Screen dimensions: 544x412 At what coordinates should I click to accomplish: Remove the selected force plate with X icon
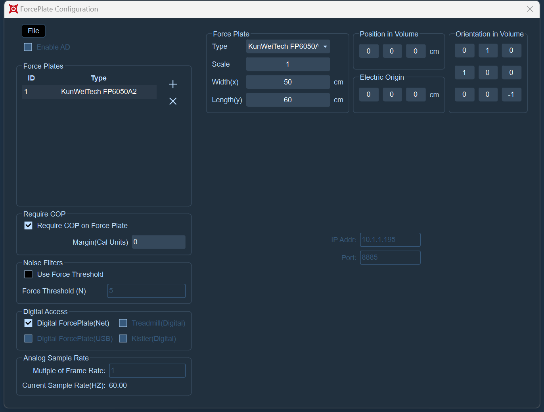pos(173,101)
